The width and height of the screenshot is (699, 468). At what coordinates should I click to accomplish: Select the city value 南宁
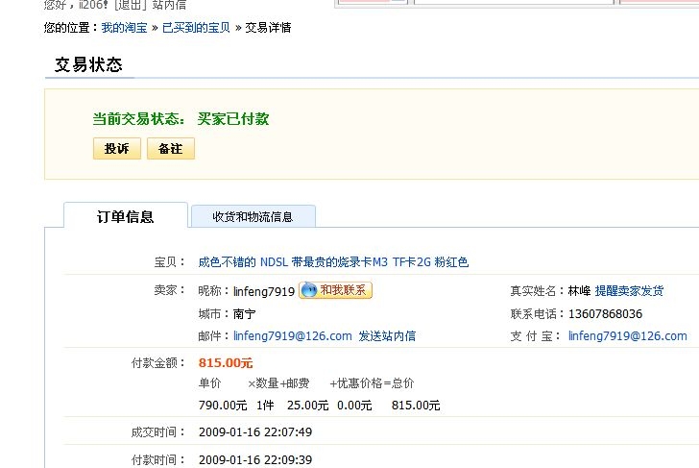coord(244,313)
